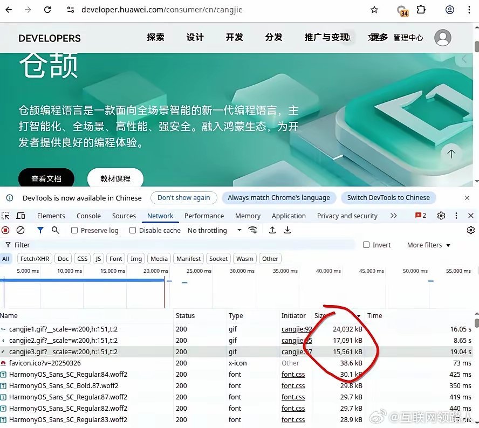Sort by Size column header
The height and width of the screenshot is (428, 479).
pyautogui.click(x=337, y=316)
